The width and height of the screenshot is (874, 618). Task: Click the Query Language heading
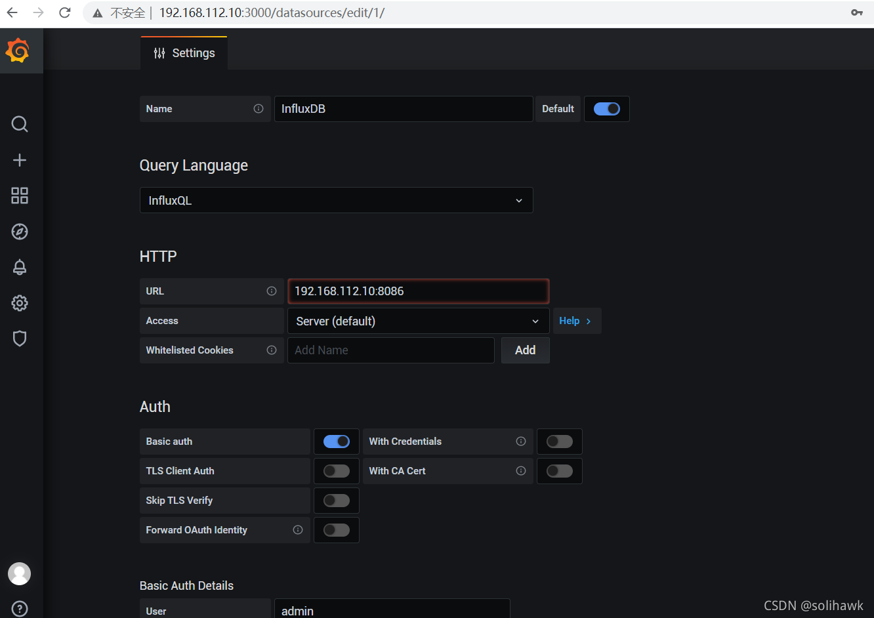194,165
